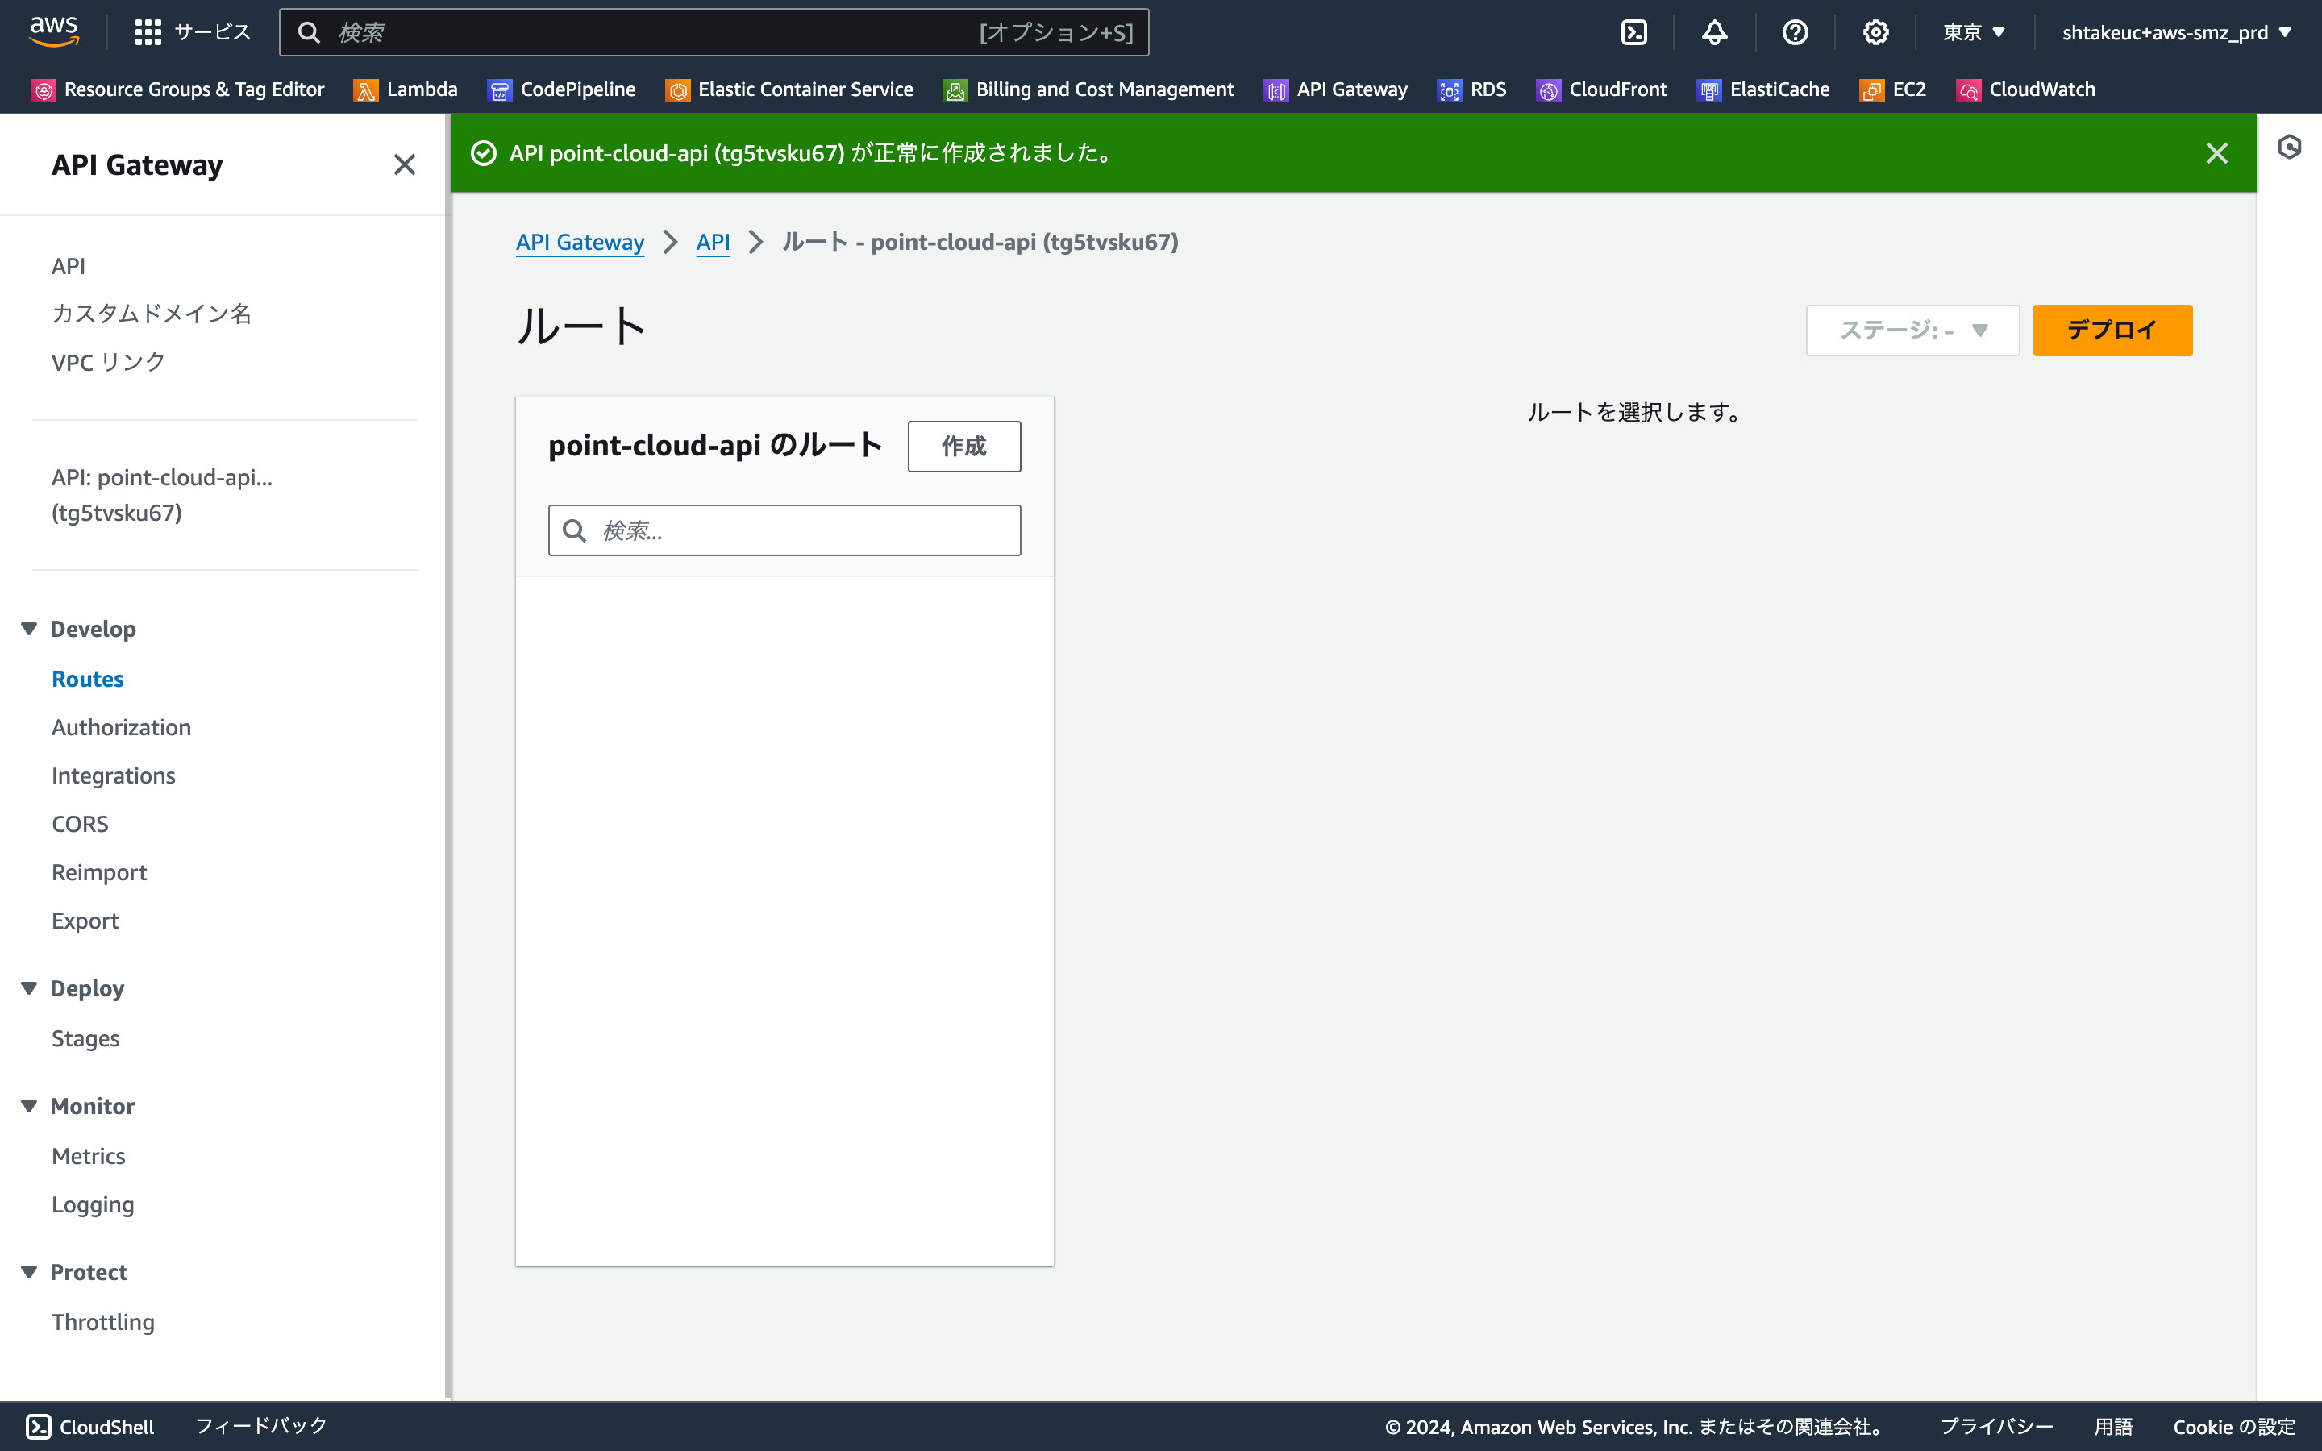Image resolution: width=2322 pixels, height=1451 pixels.
Task: Select API: point-cloud-api (tg5tvsku67) sidebar entry
Action: (x=162, y=495)
